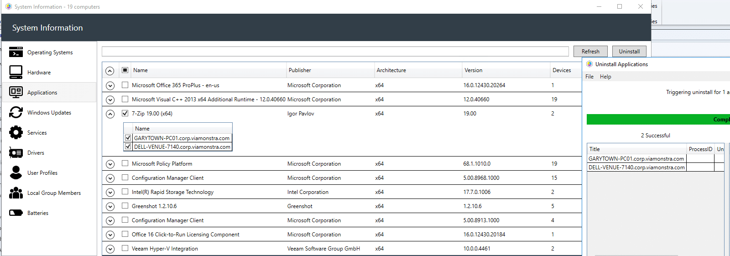Check Office 16 Click-to-Run Licensing checkbox
Viewport: 730px width, 256px height.
click(x=125, y=234)
